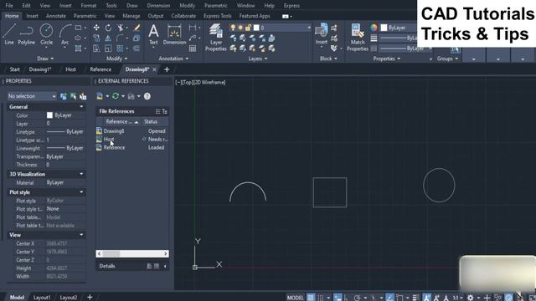The width and height of the screenshot is (536, 301).
Task: Activate the Scale tool
Action: pyautogui.click(x=108, y=48)
